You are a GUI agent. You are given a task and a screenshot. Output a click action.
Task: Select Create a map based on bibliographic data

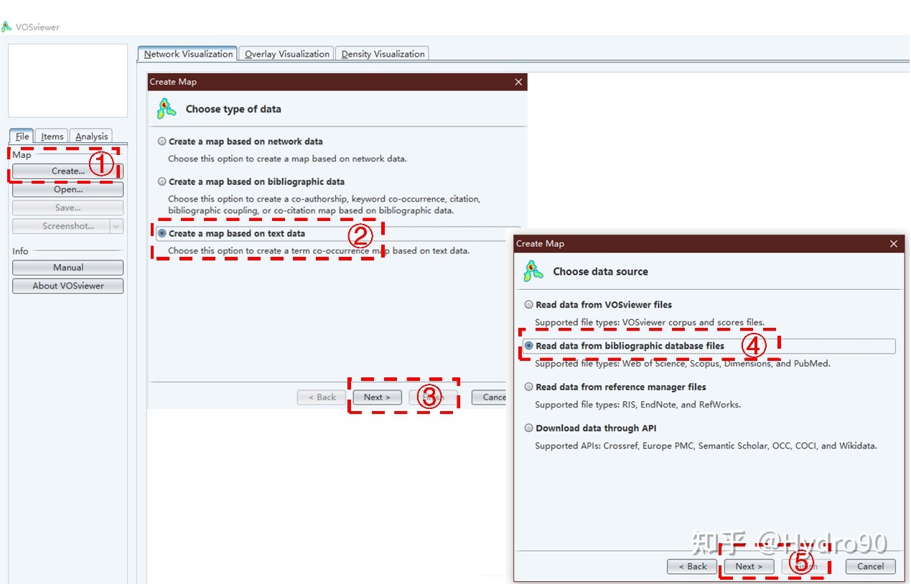(162, 182)
